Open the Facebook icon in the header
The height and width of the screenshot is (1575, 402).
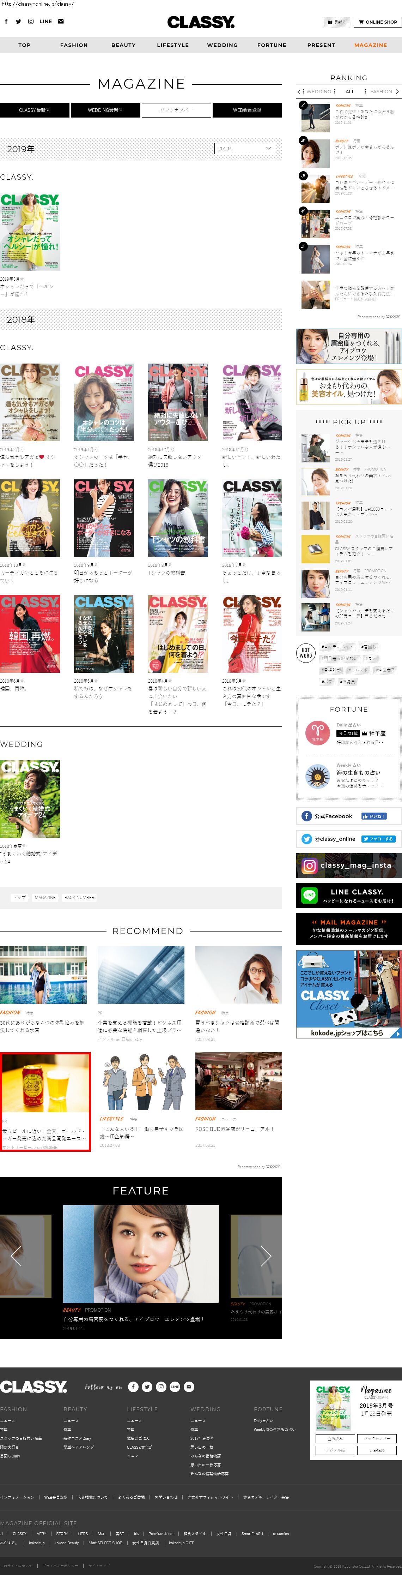point(6,22)
